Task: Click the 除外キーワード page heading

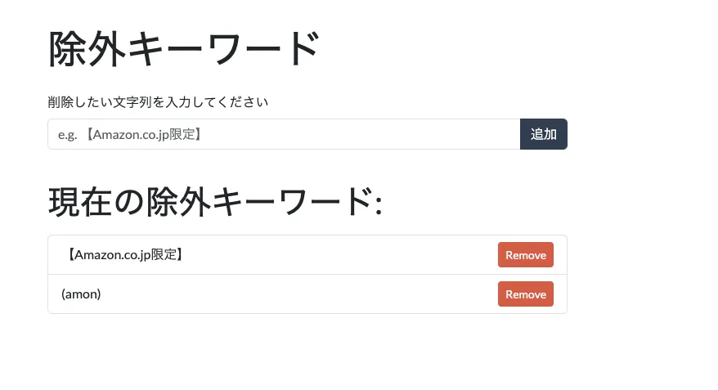Action: (x=183, y=49)
